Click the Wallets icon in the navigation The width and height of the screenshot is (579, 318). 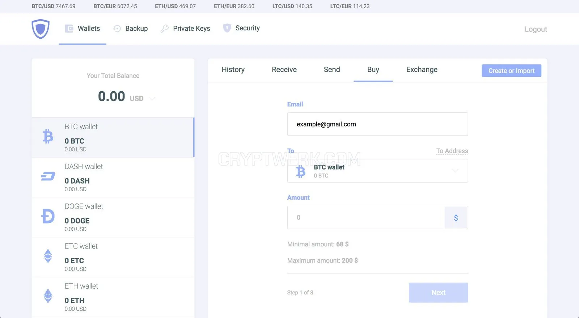coord(69,29)
